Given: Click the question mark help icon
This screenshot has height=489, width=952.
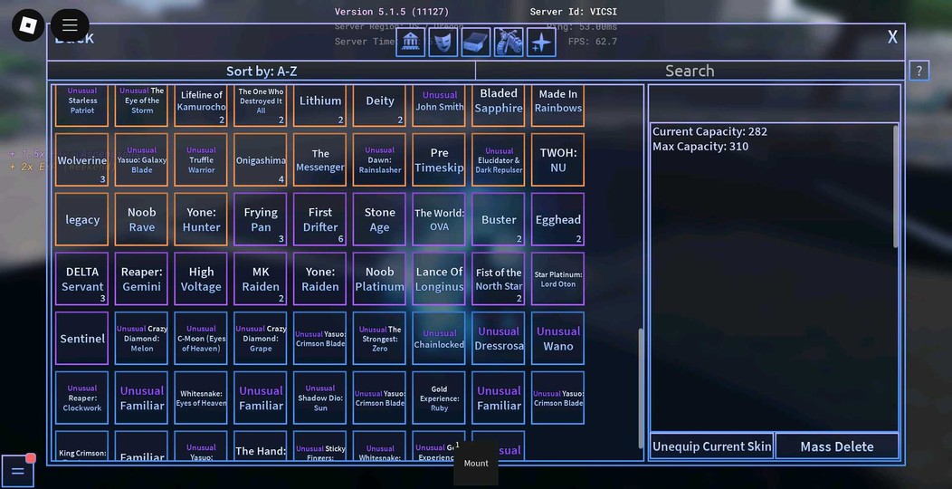Looking at the screenshot, I should [919, 71].
